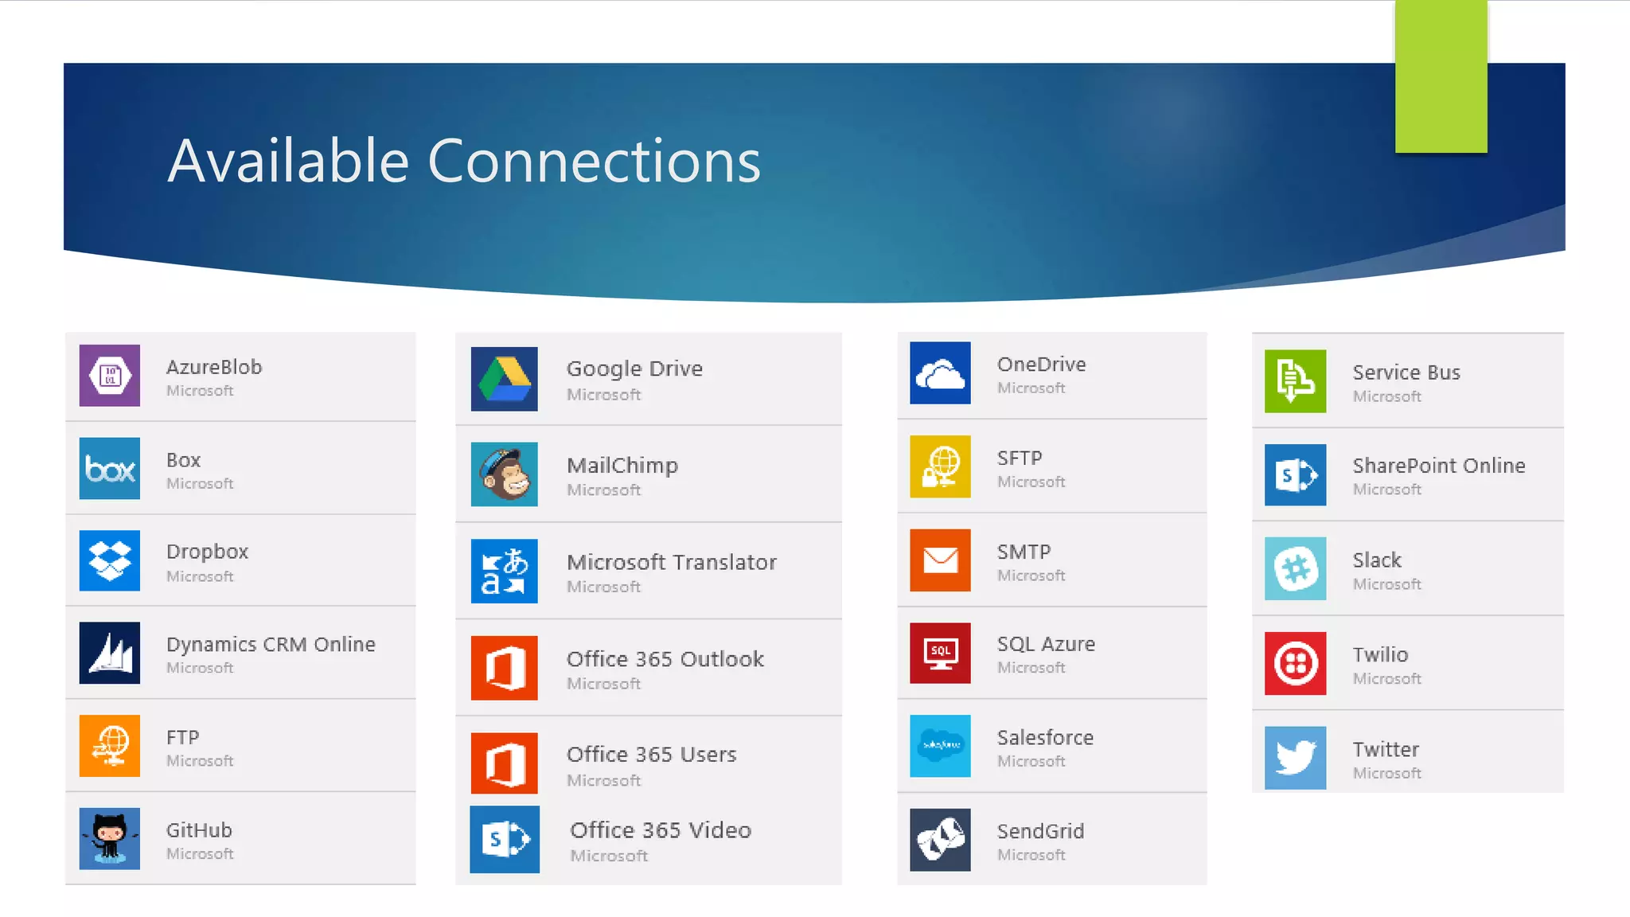Screen dimensions: 1630x917
Task: Select the Twitter bird icon
Action: [x=1295, y=757]
